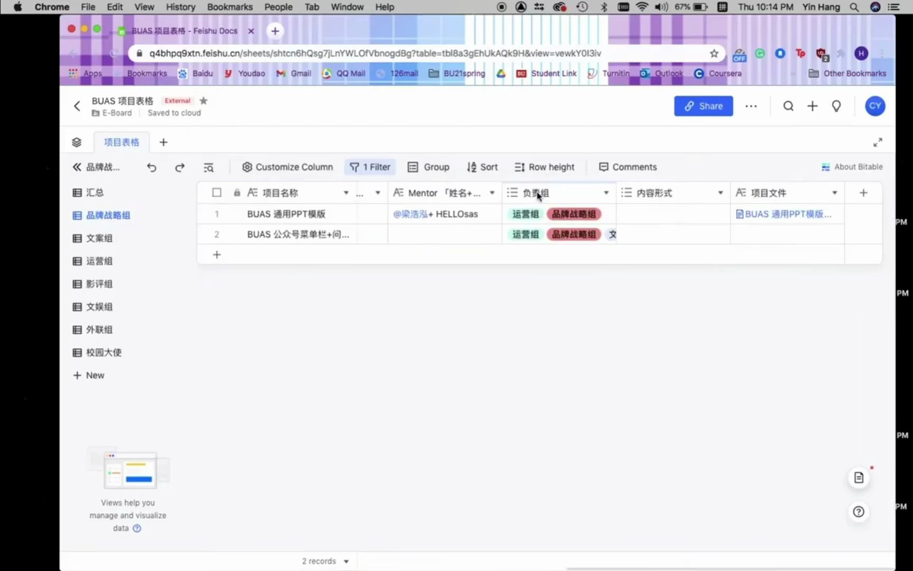Open the 负责组 column dropdown

click(606, 192)
